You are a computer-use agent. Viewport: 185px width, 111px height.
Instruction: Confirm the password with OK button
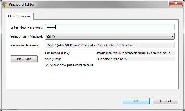click(x=136, y=101)
